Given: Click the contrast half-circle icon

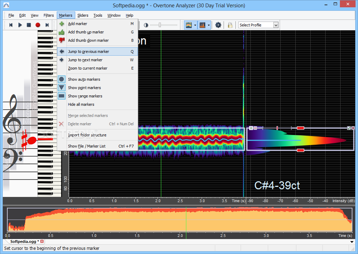Looking at the screenshot, I should (146, 25).
